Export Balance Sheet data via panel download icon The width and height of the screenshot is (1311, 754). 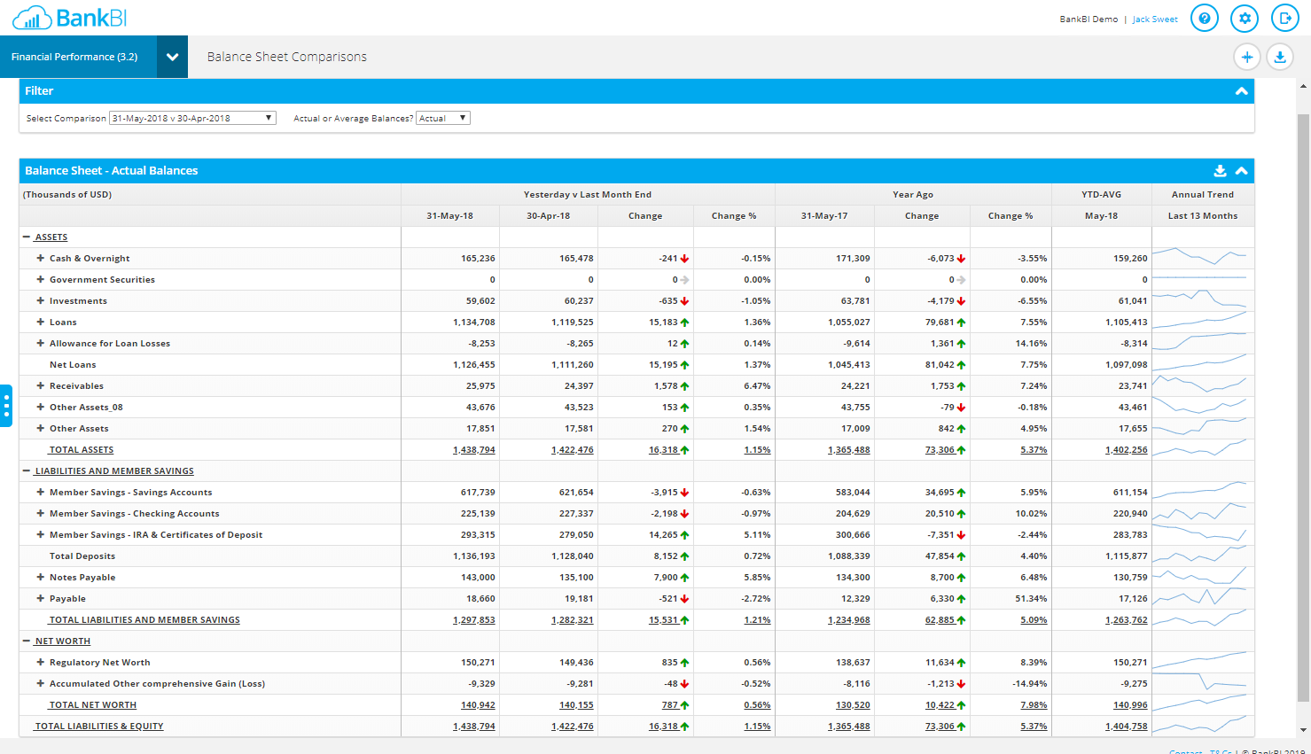(x=1221, y=170)
